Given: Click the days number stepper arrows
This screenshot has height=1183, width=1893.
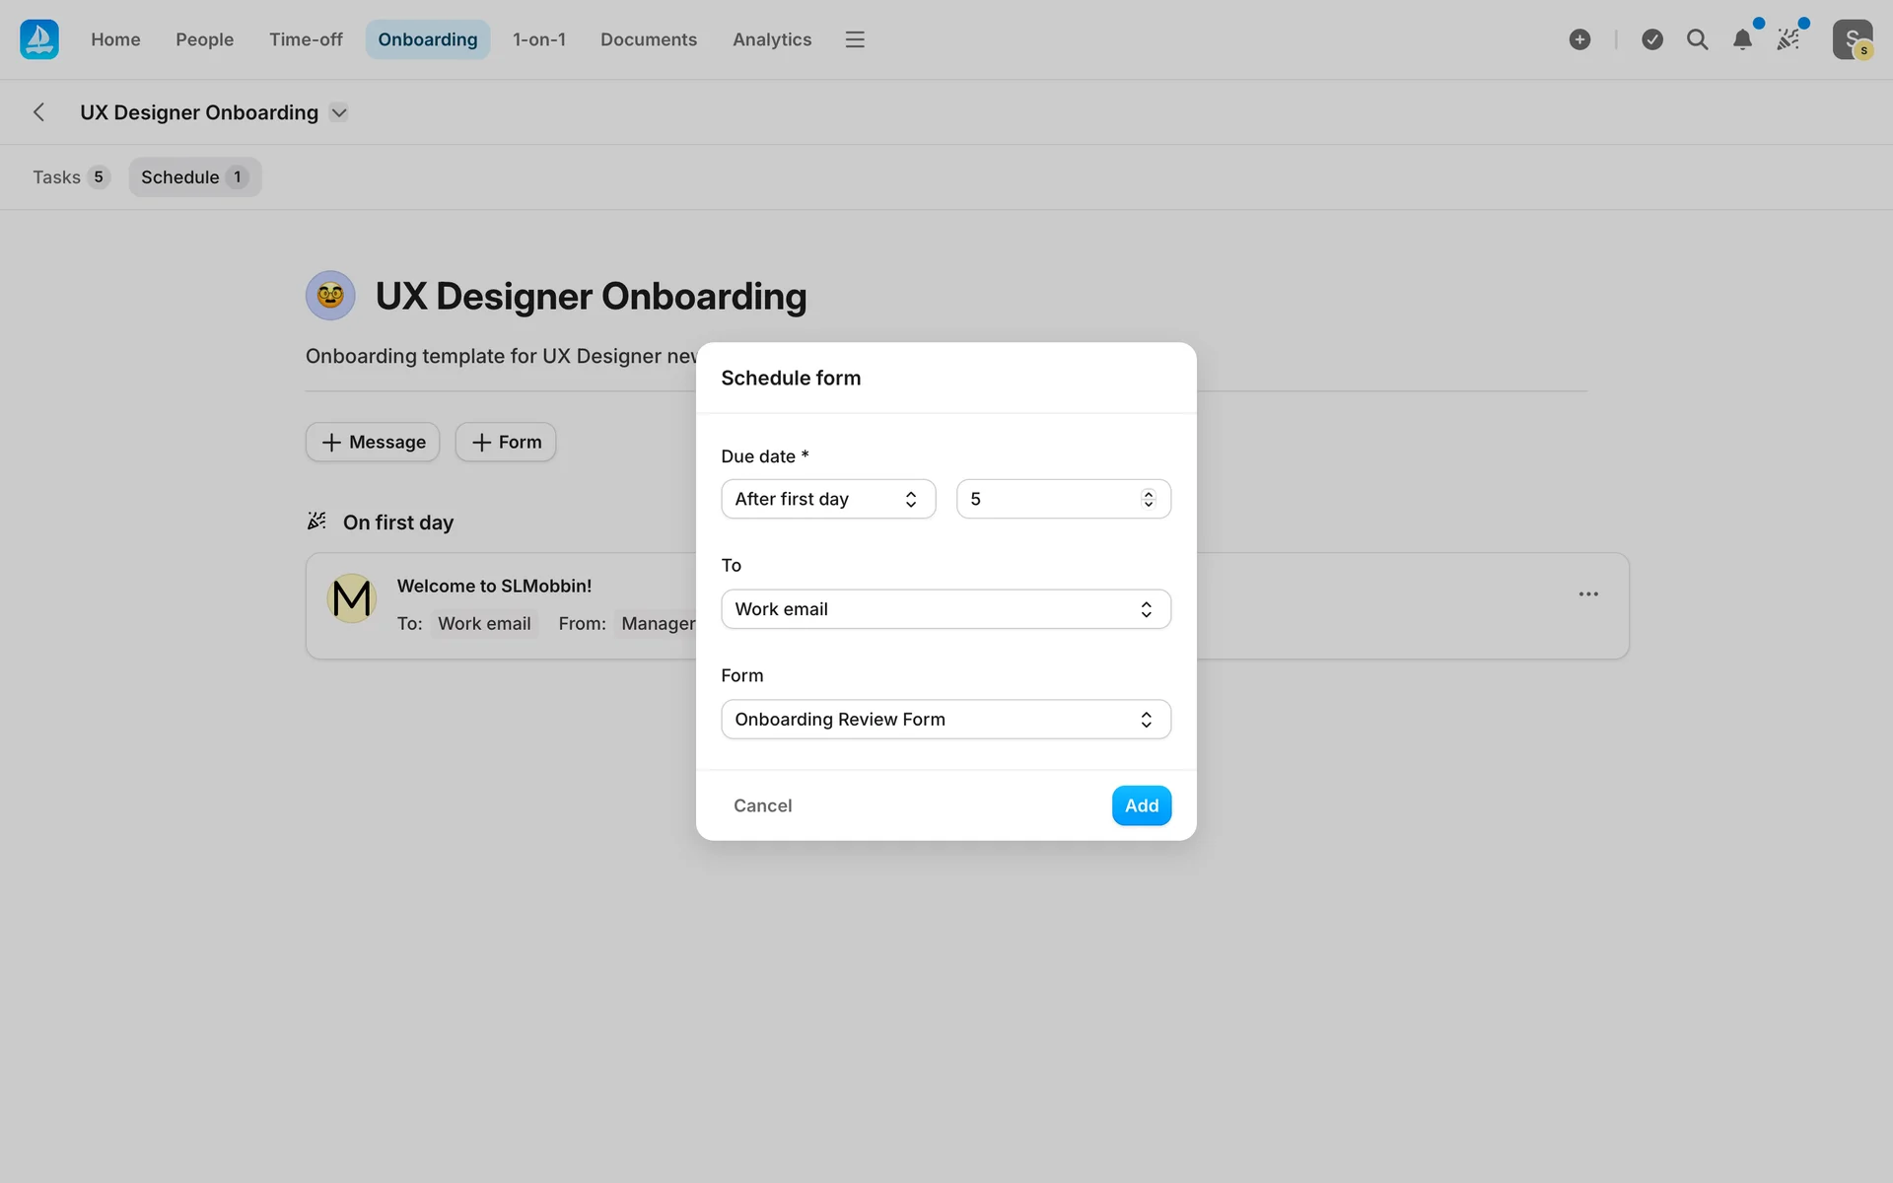Looking at the screenshot, I should 1148,499.
